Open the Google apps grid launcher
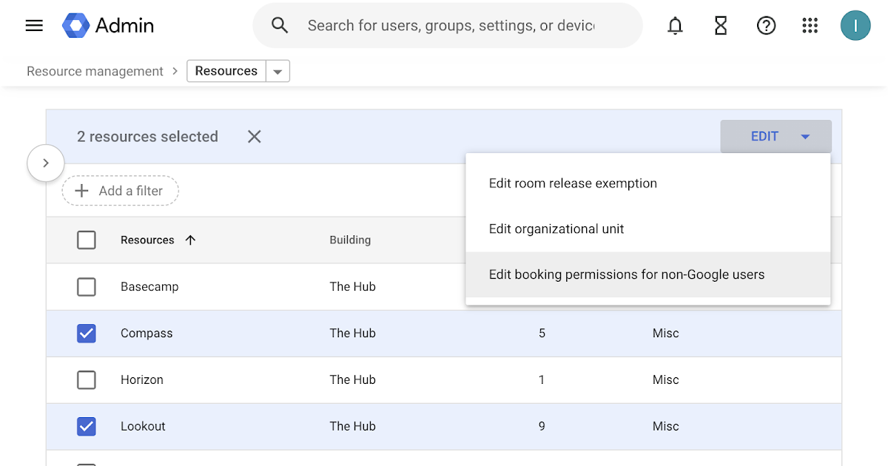Screen dimensions: 888x466 [810, 24]
